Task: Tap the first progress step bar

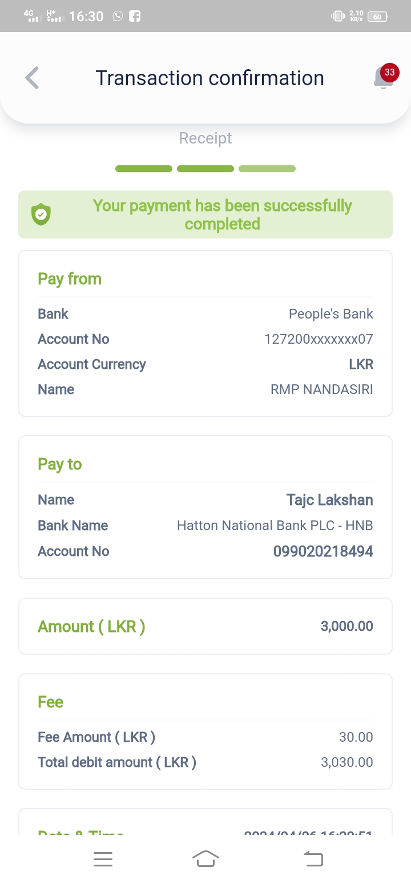Action: pos(144,169)
